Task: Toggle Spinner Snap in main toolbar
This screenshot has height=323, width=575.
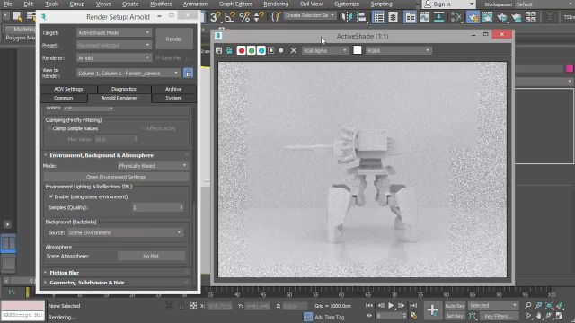Action: point(259,16)
